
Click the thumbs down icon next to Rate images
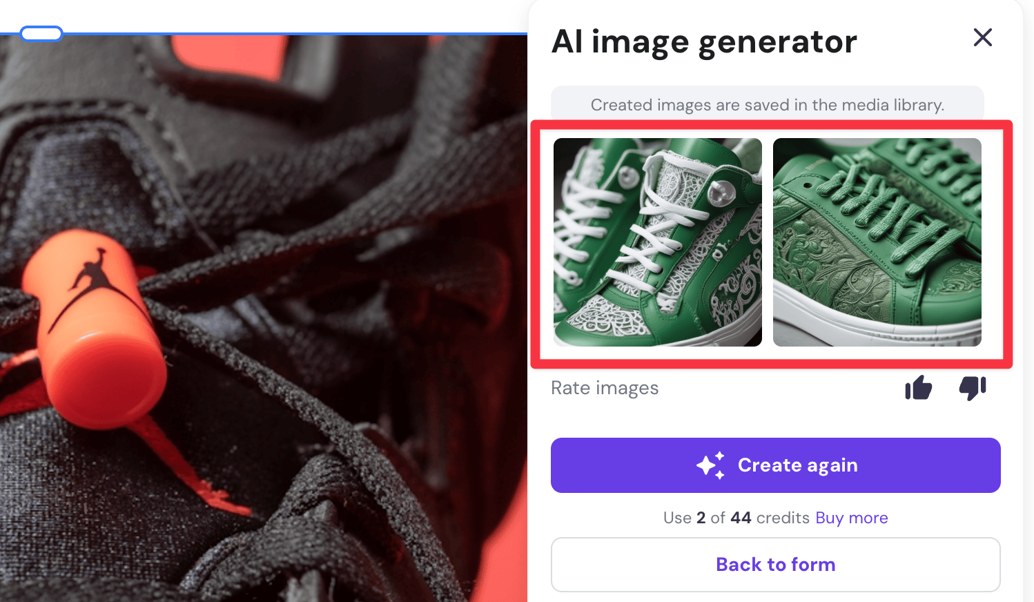pos(973,388)
